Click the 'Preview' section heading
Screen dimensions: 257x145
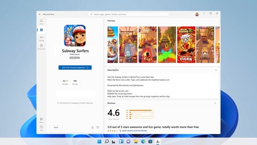(111, 21)
